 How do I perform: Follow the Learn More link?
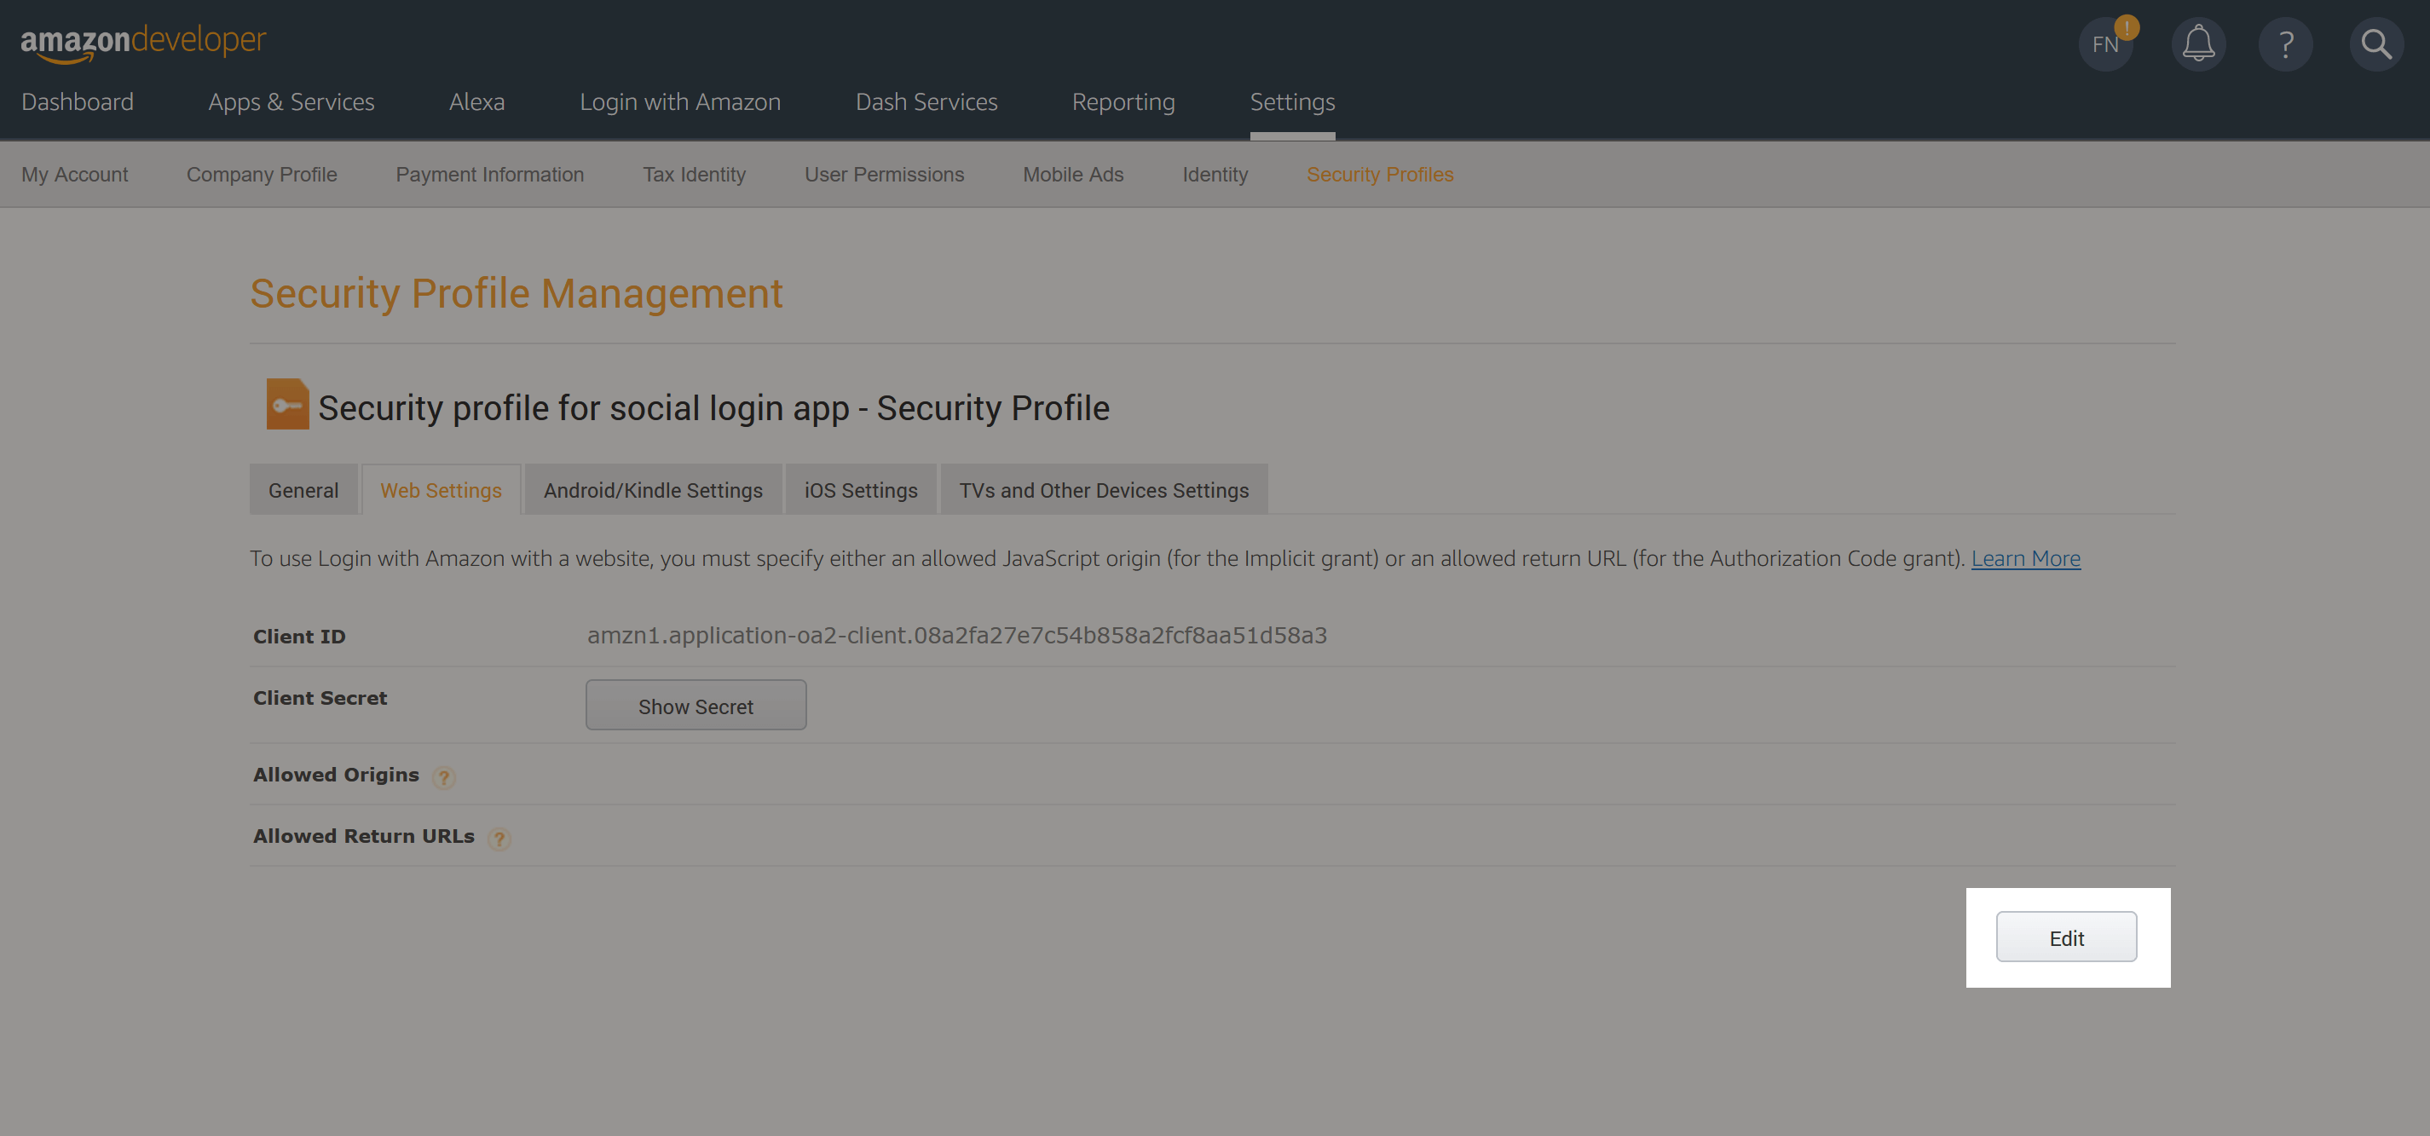click(2025, 558)
